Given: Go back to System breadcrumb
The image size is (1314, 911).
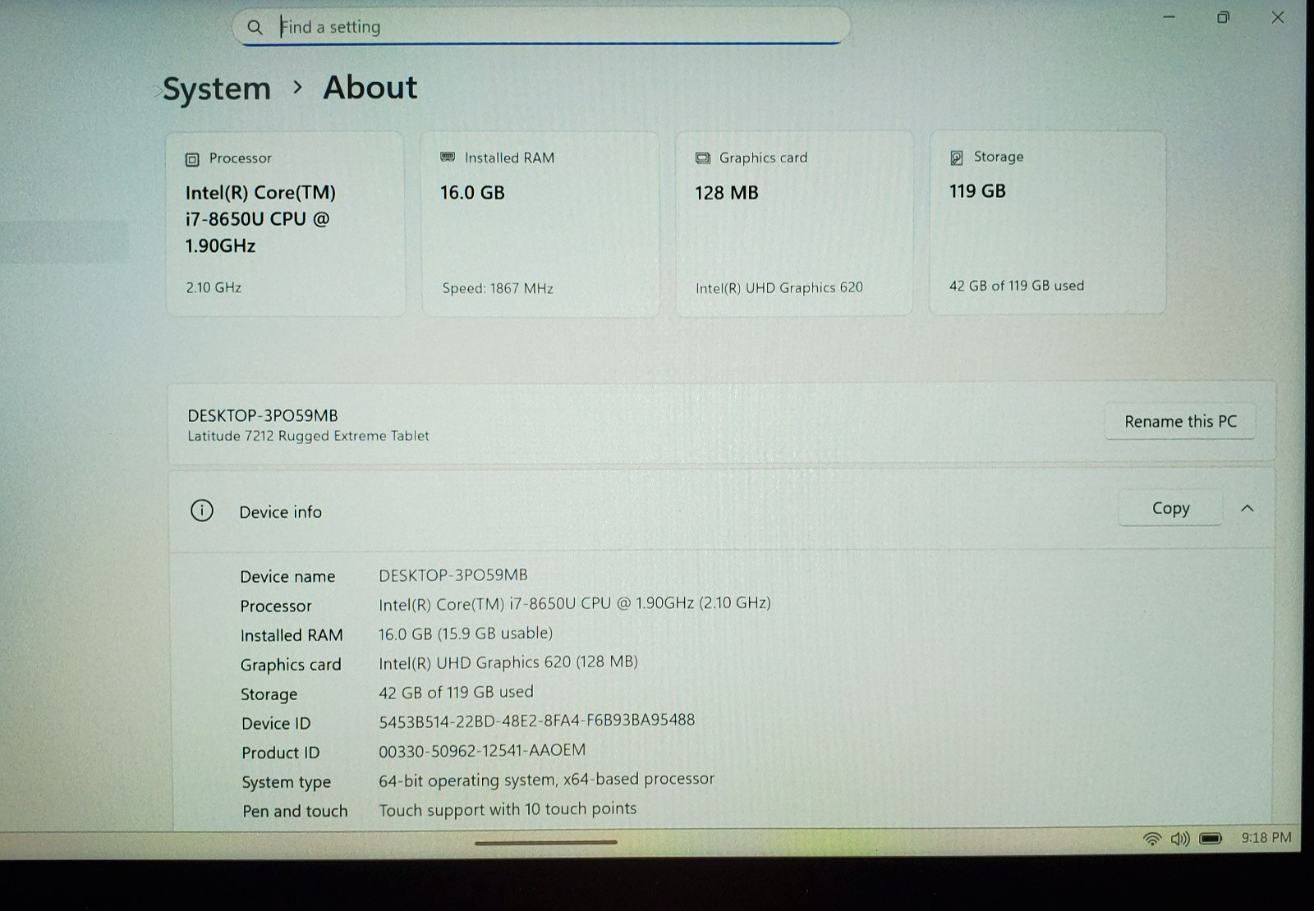Looking at the screenshot, I should point(217,89).
